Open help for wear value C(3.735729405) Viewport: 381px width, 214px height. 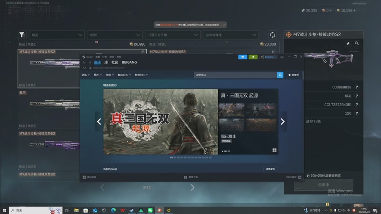(356, 105)
